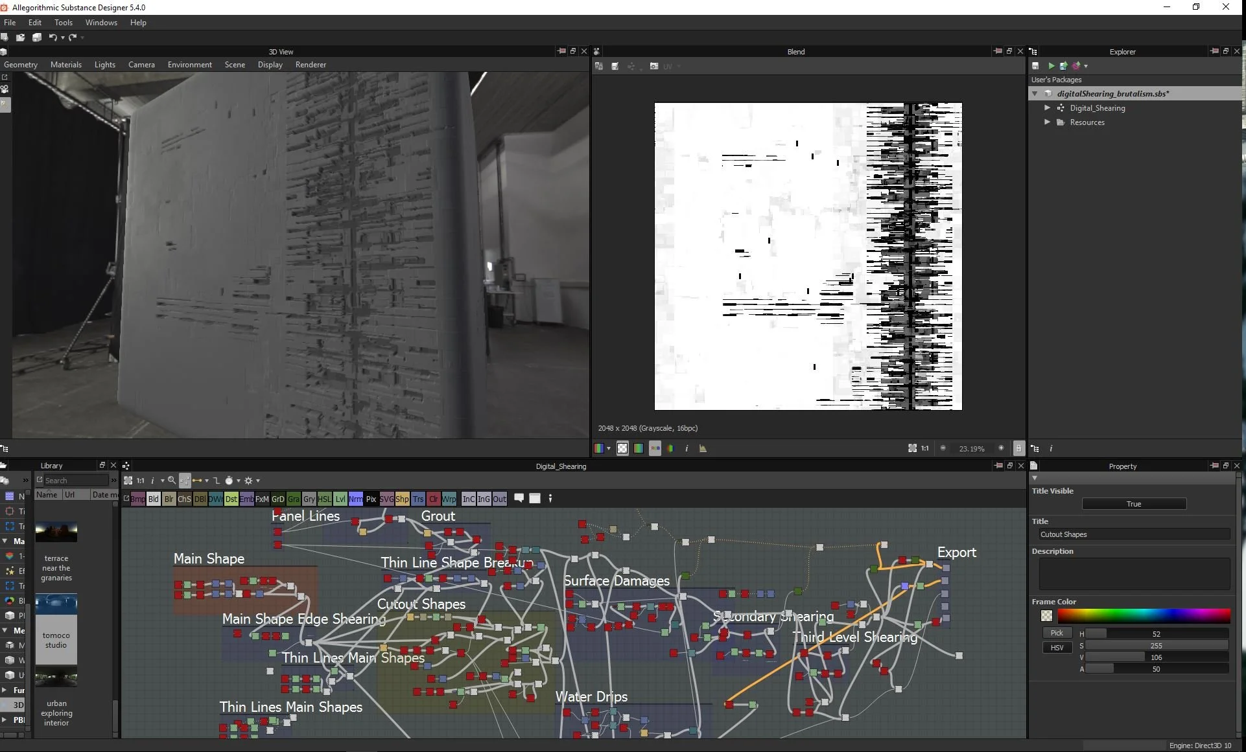Toggle the zoom lock icon in 2D view
The width and height of the screenshot is (1246, 752).
[1018, 448]
